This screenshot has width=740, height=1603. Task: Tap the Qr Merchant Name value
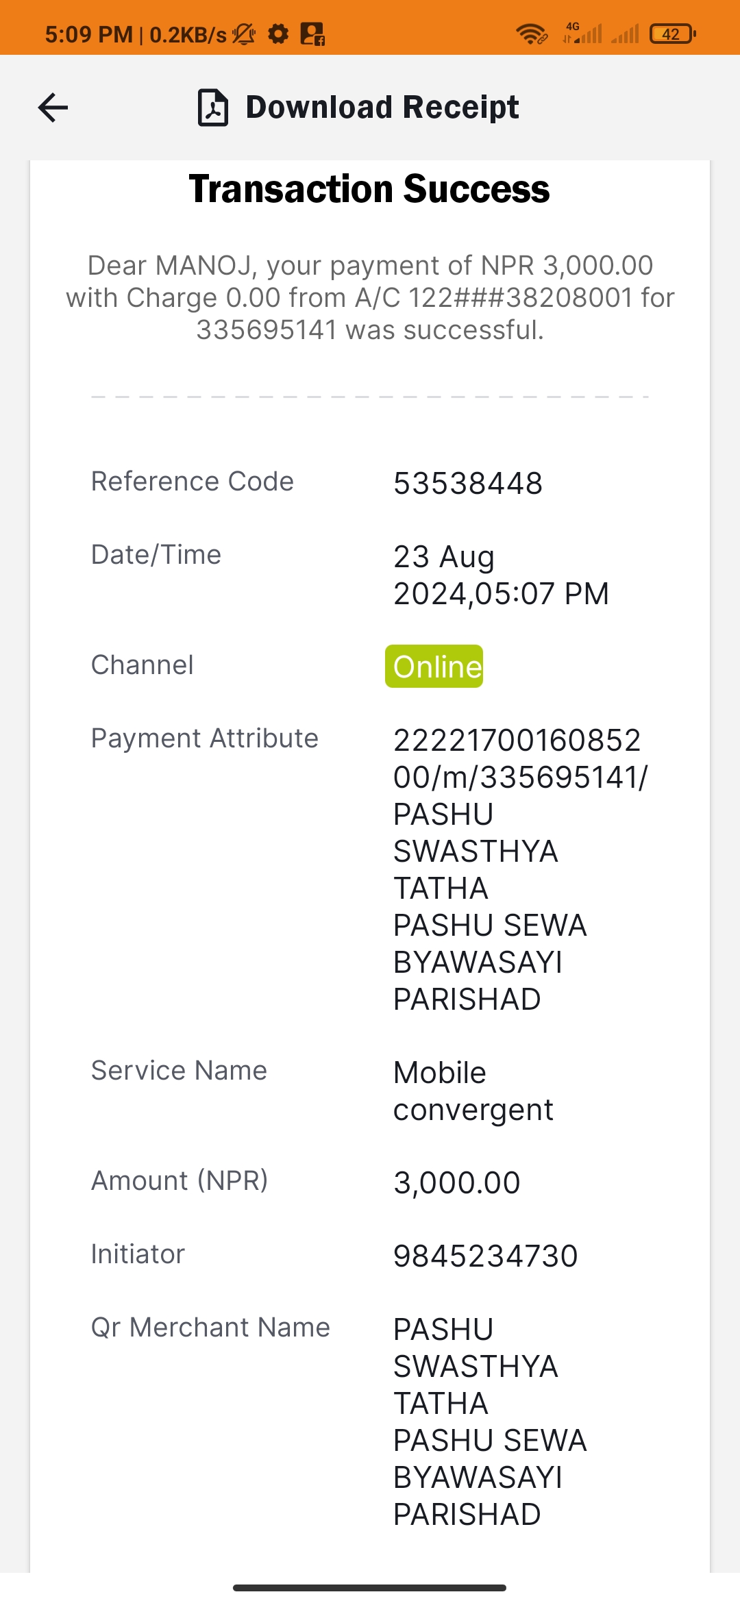tap(490, 1421)
